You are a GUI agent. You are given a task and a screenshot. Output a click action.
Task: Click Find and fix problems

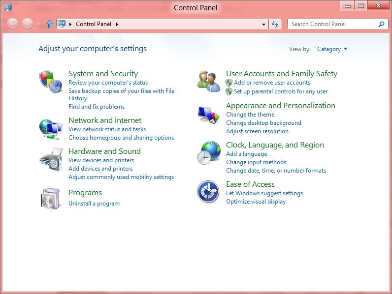point(97,107)
